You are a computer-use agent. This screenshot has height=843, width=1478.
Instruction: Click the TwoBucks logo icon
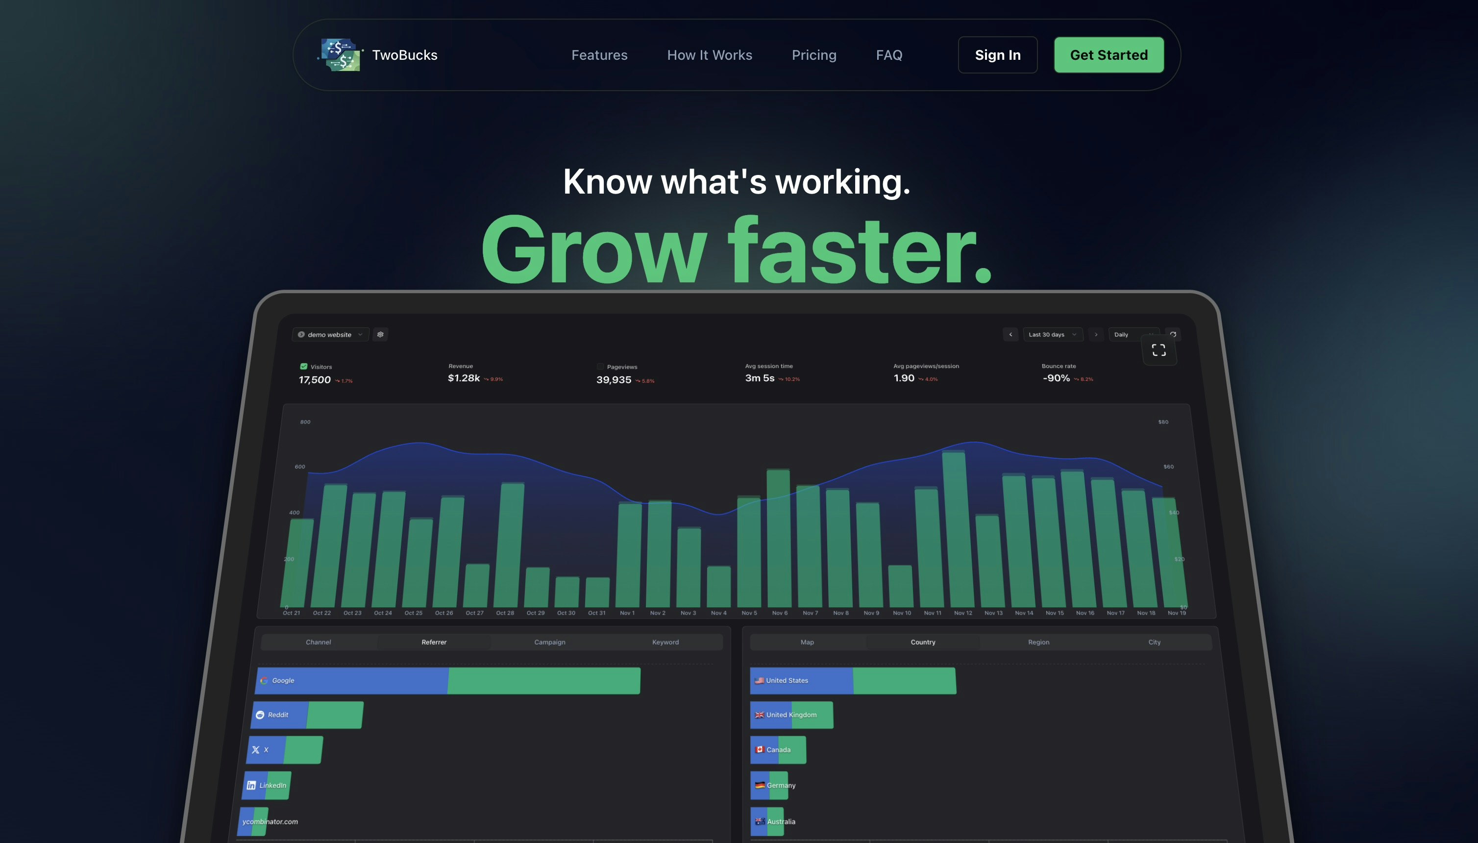[x=341, y=54]
